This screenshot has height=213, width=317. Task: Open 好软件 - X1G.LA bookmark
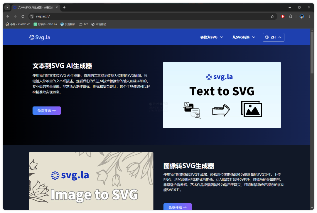(x=45, y=24)
